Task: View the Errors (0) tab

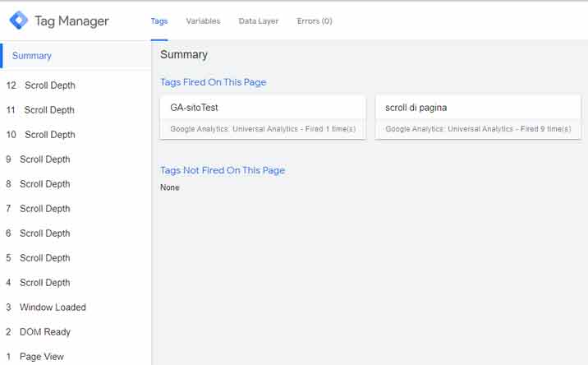Action: point(315,21)
